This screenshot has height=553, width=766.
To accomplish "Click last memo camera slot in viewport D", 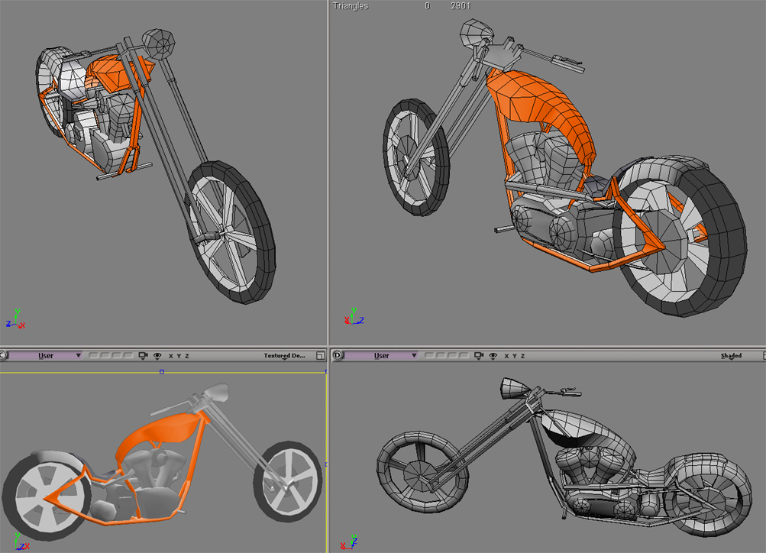I will pyautogui.click(x=463, y=356).
